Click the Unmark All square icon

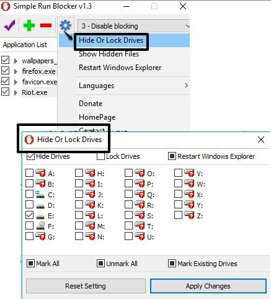coord(100,264)
